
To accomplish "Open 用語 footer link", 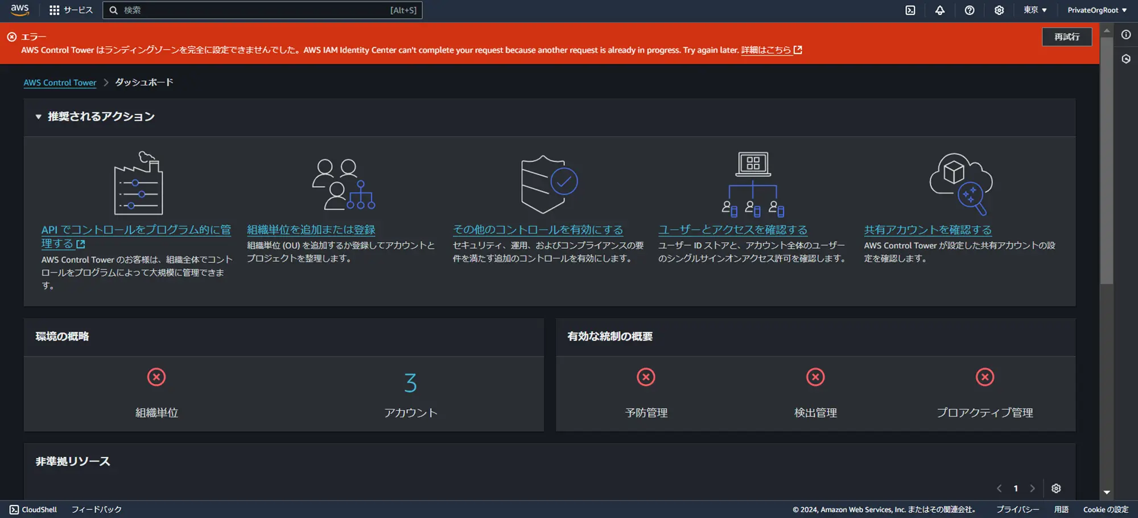I will click(1061, 509).
